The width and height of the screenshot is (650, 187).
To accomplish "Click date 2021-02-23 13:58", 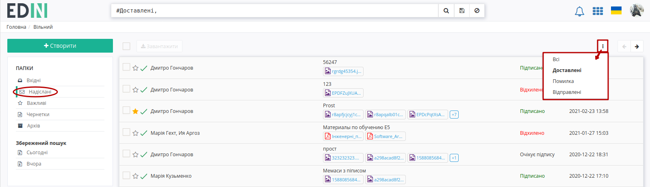I will (589, 111).
